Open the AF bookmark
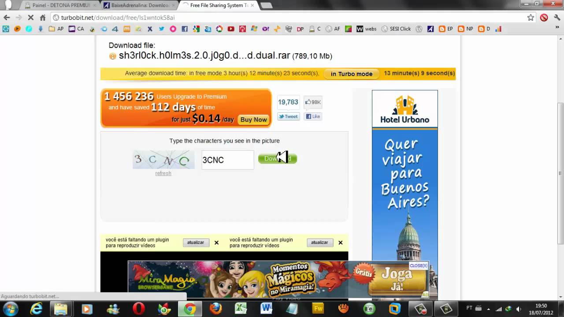Viewport: 564px width, 317px height. click(333, 29)
